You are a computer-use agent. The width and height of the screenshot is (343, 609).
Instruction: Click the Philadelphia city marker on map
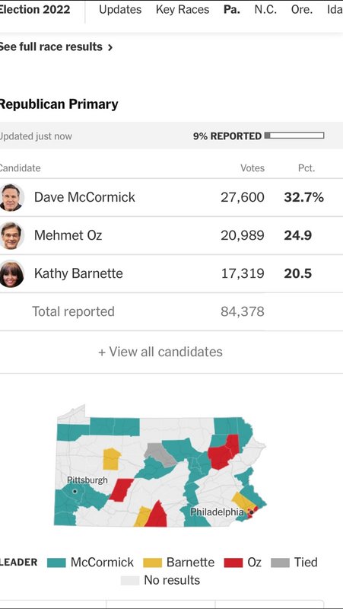coord(251,512)
